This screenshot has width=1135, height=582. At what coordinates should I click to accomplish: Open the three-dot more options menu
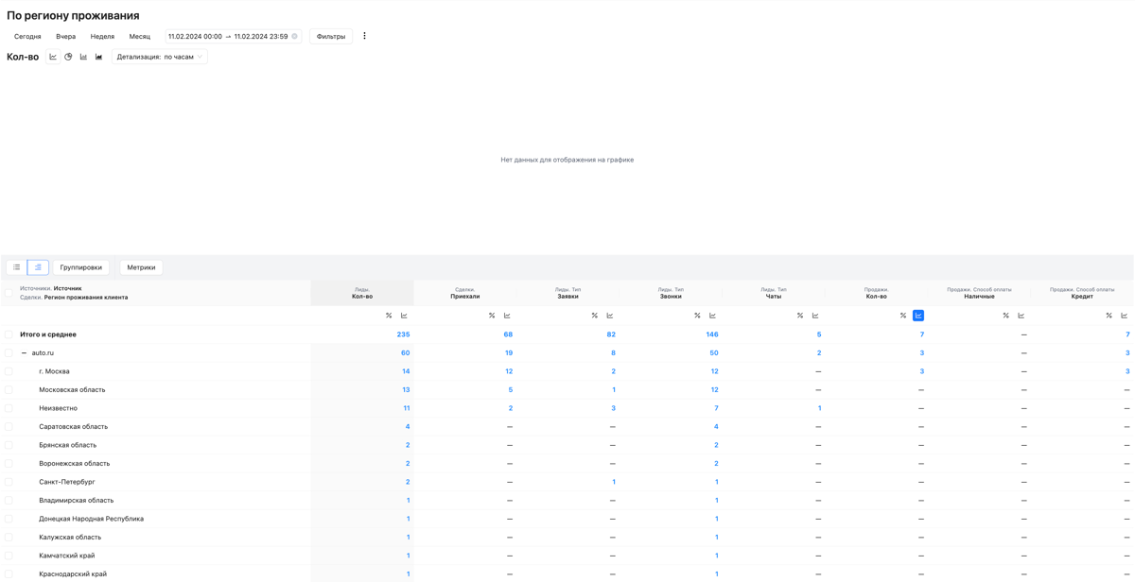364,36
